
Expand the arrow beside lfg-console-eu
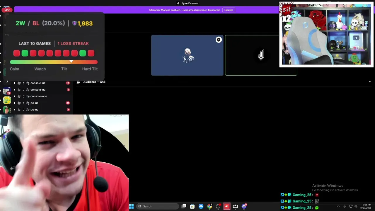pos(15,90)
